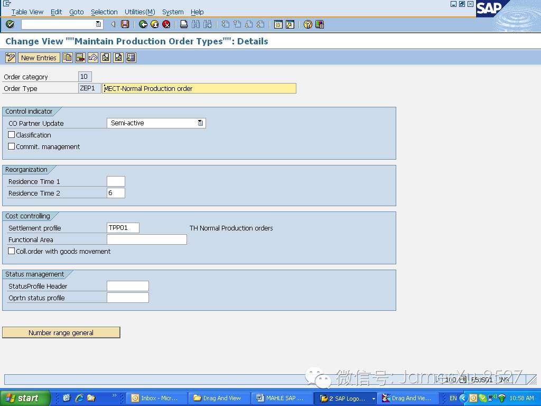Click the Residence Time 1 field
Image resolution: width=541 pixels, height=406 pixels.
click(x=116, y=181)
